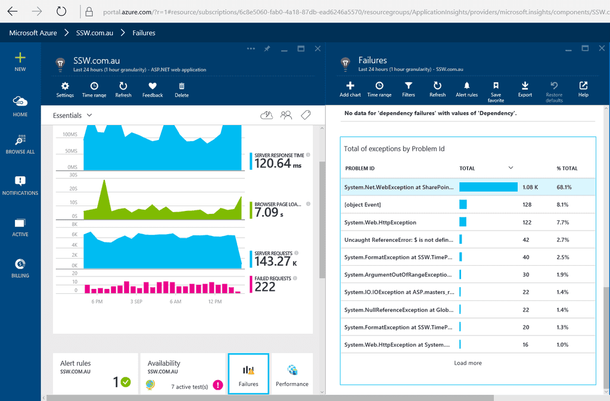Viewport: 610px width, 401px height.
Task: Open Failures in the breadcrumb trail
Action: pos(144,33)
